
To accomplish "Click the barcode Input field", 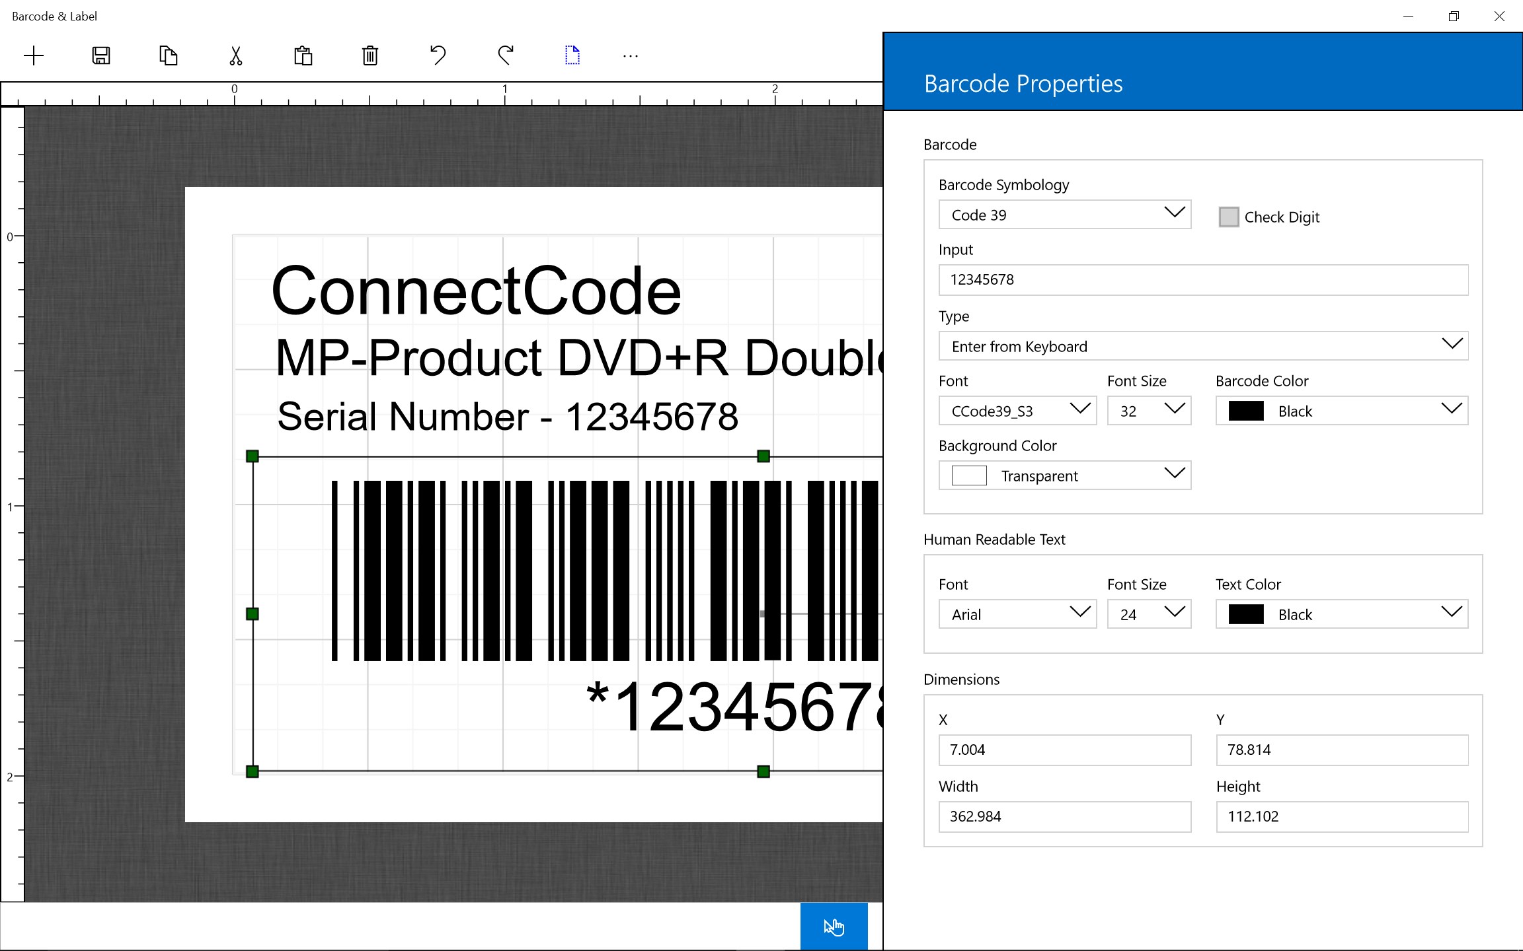I will [x=1203, y=278].
